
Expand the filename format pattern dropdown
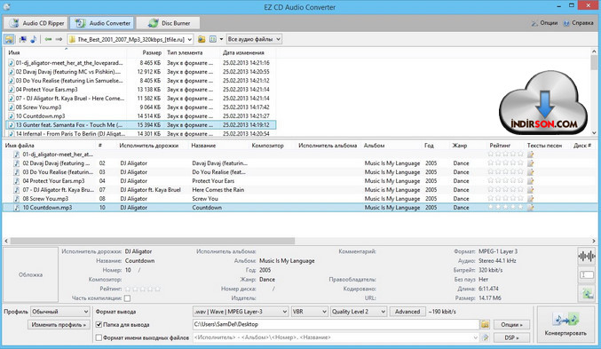[475, 337]
